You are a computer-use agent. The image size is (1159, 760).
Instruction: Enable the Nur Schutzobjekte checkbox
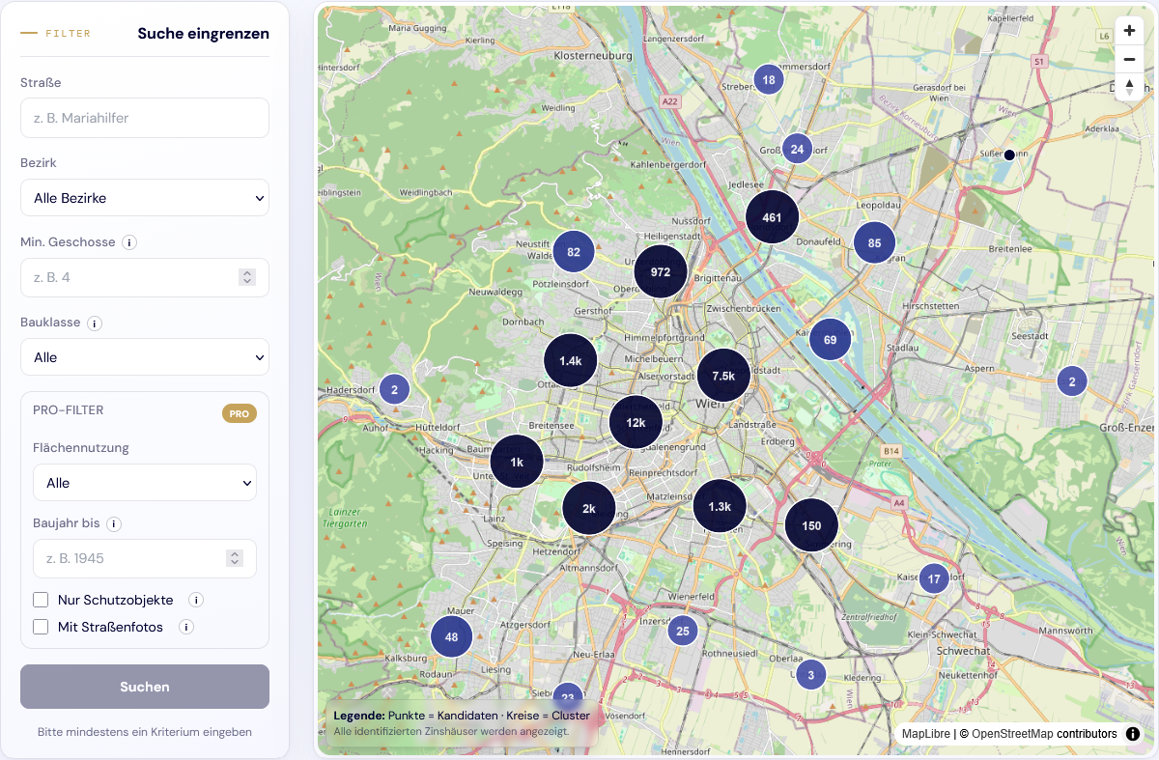pyautogui.click(x=40, y=599)
